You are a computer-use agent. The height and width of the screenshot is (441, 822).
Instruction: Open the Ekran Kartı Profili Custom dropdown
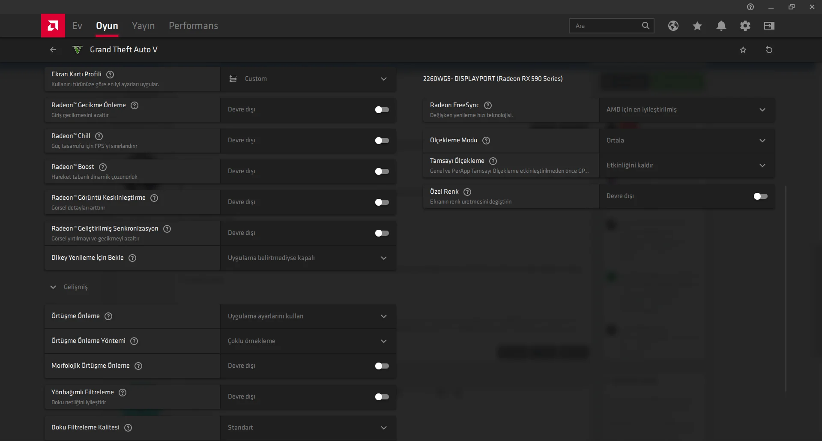pyautogui.click(x=308, y=79)
